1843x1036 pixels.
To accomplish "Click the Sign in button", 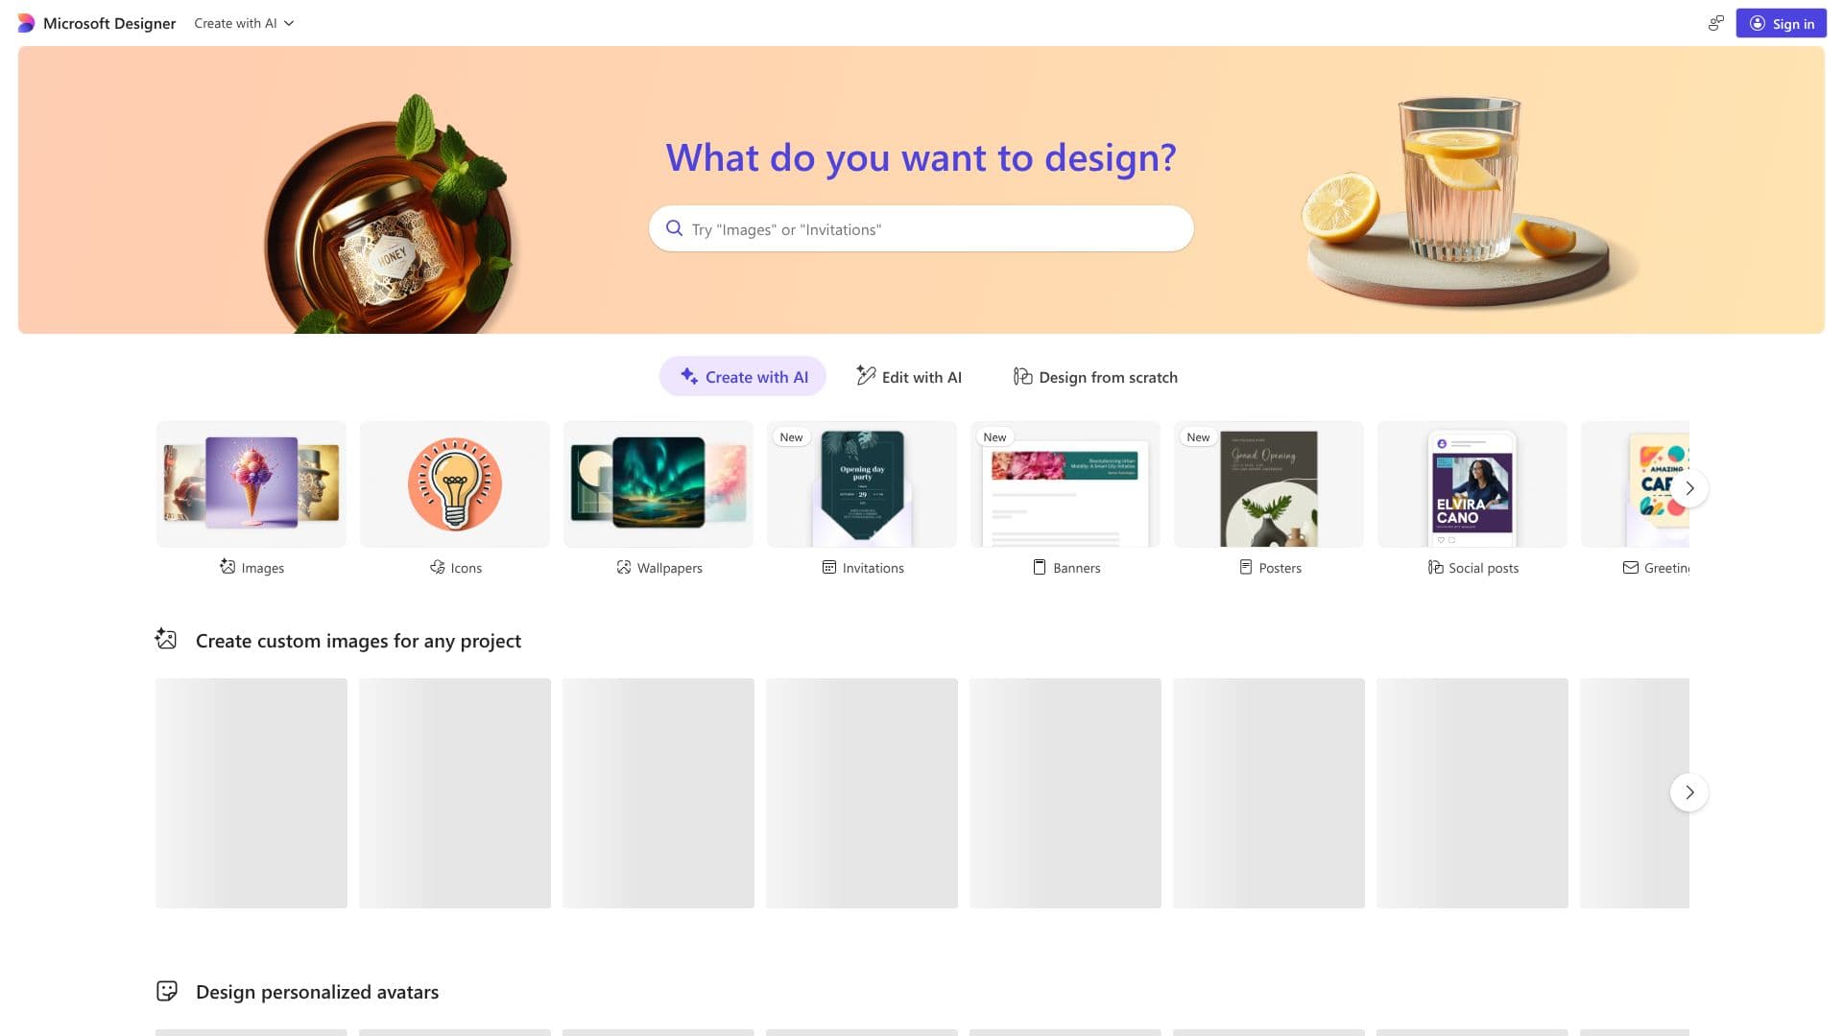I will tap(1781, 23).
